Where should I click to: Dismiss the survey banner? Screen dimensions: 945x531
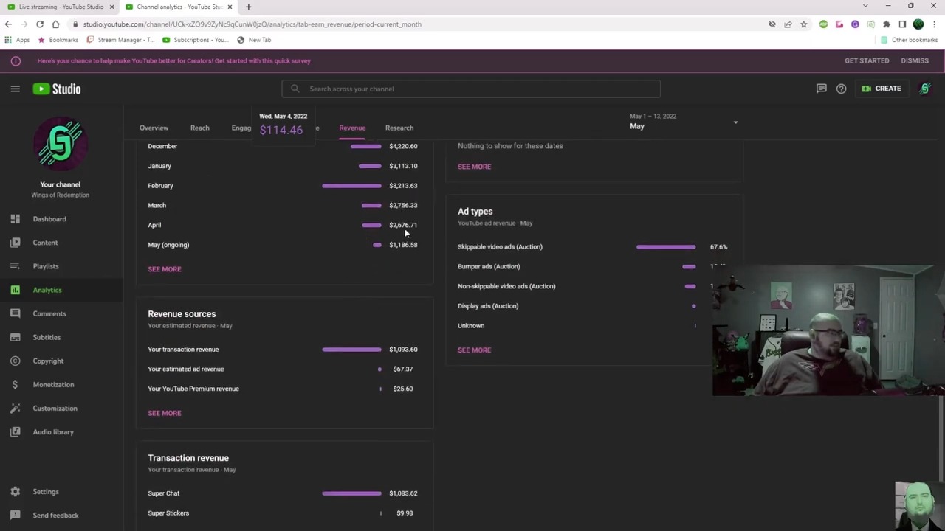915,61
